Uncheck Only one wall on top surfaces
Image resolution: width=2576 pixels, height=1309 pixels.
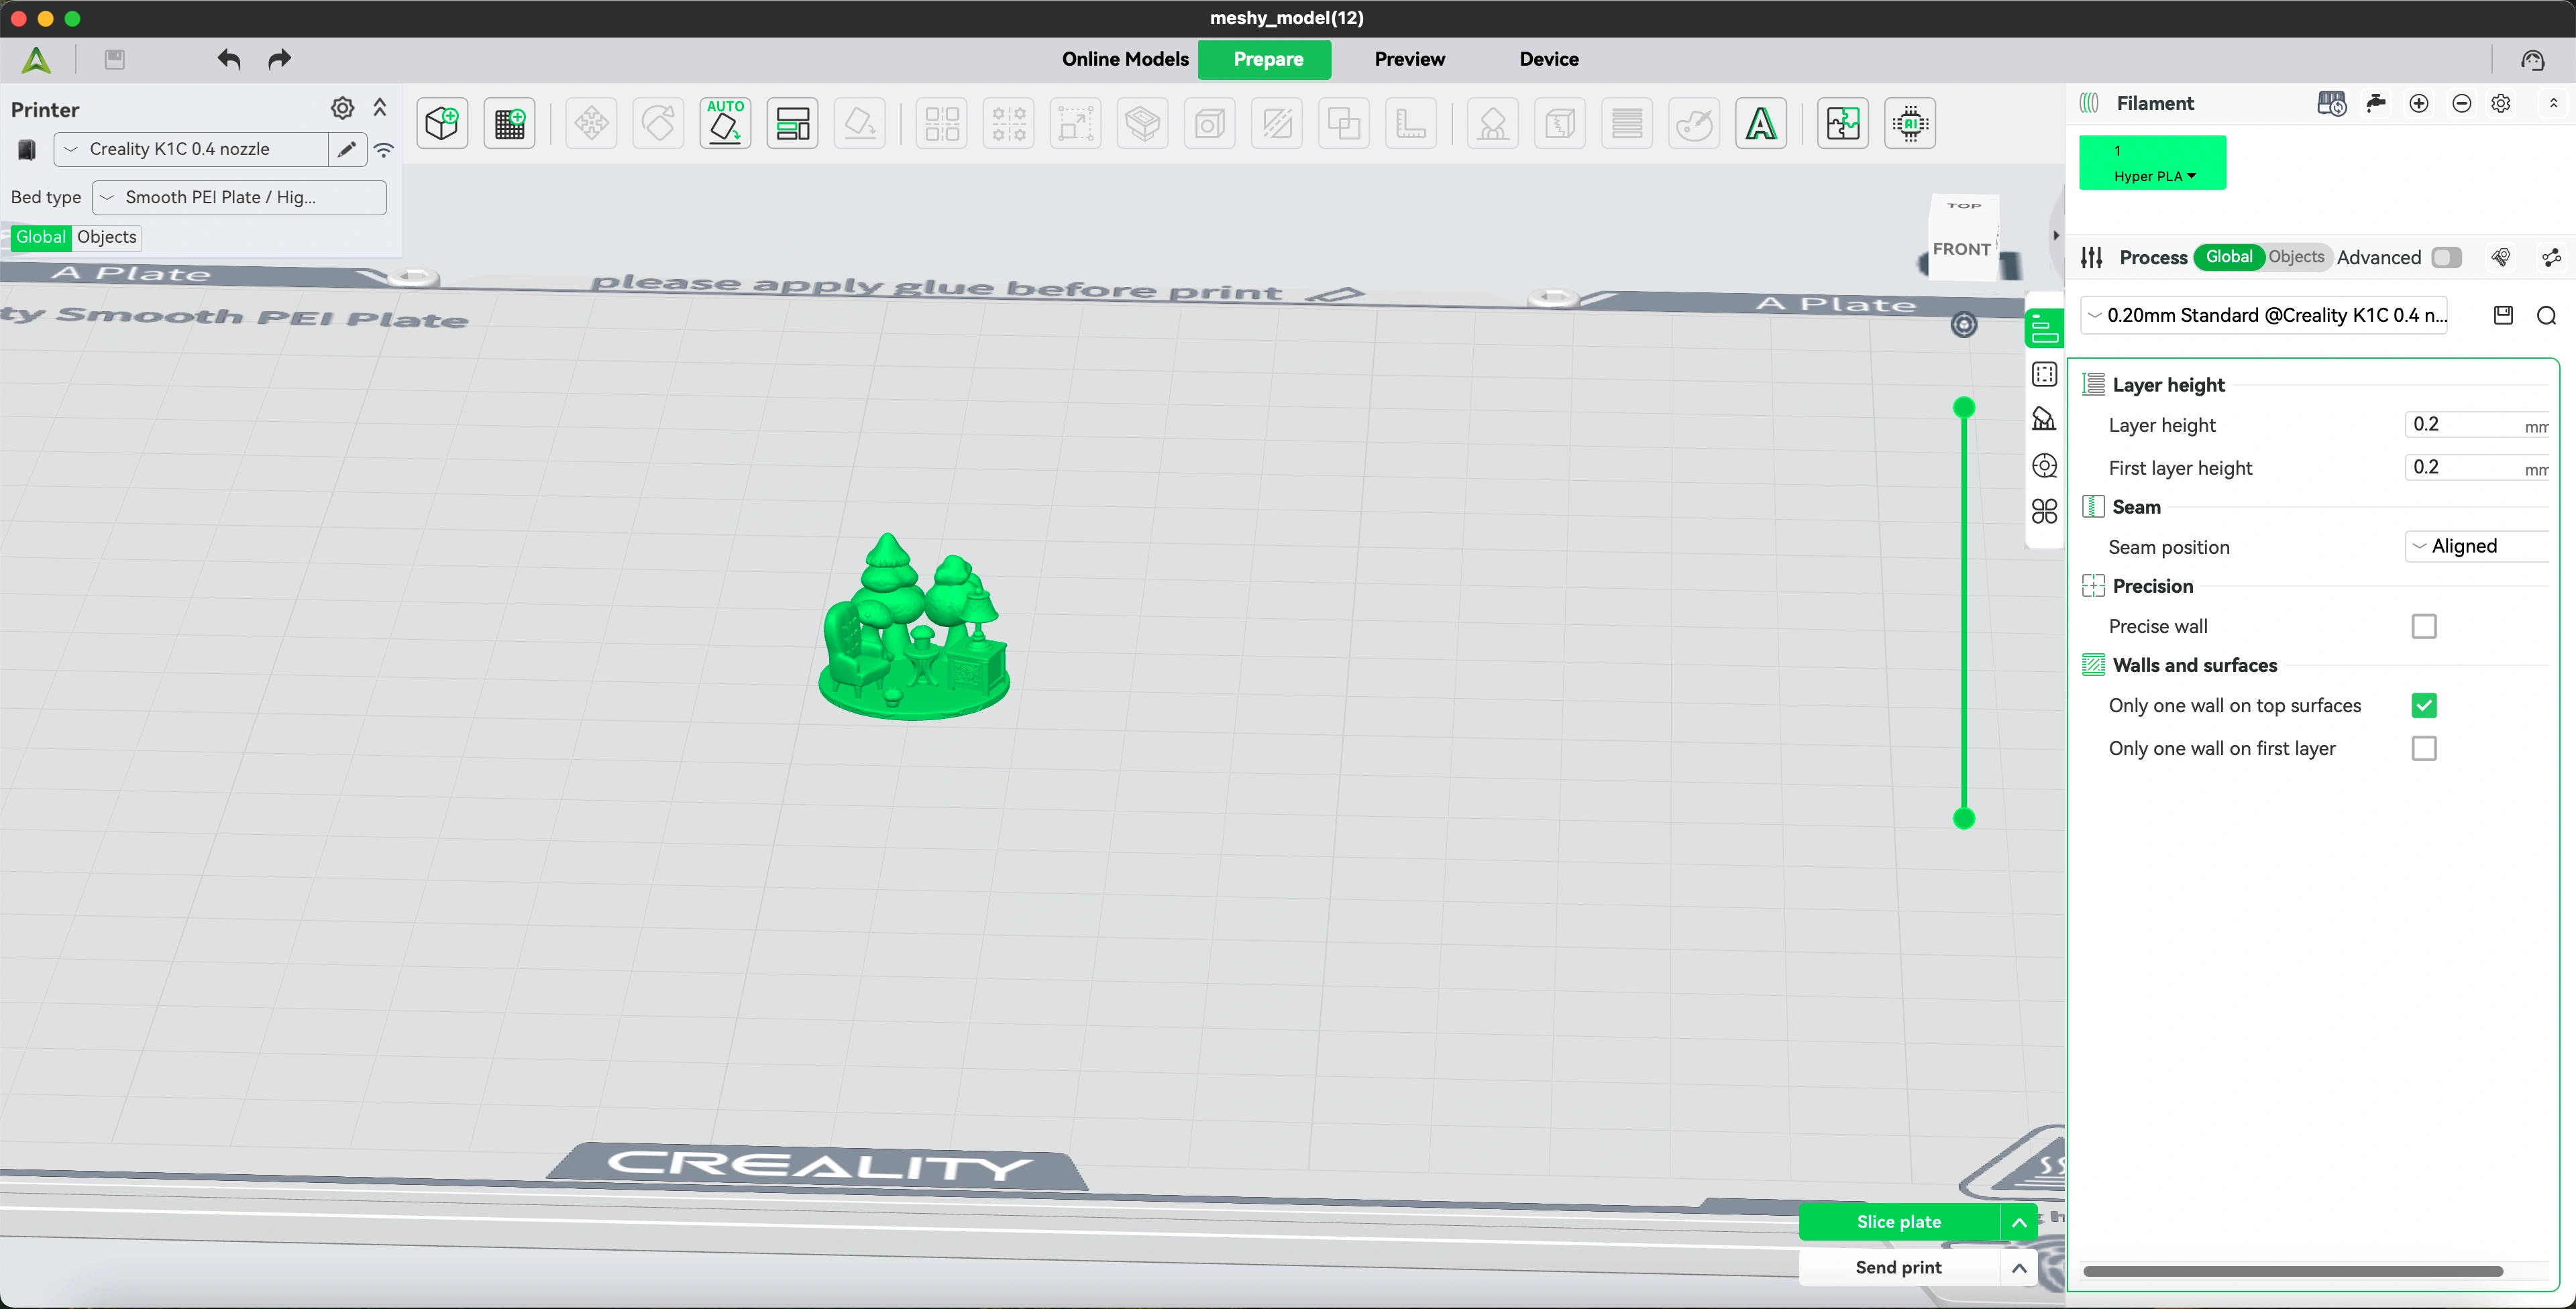tap(2423, 706)
